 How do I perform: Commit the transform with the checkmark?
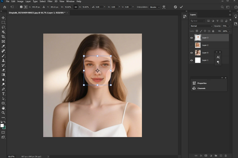[181, 7]
